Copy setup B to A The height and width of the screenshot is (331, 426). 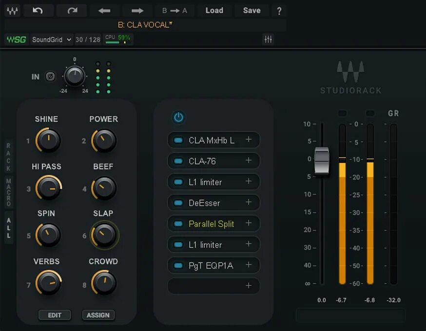tap(174, 11)
